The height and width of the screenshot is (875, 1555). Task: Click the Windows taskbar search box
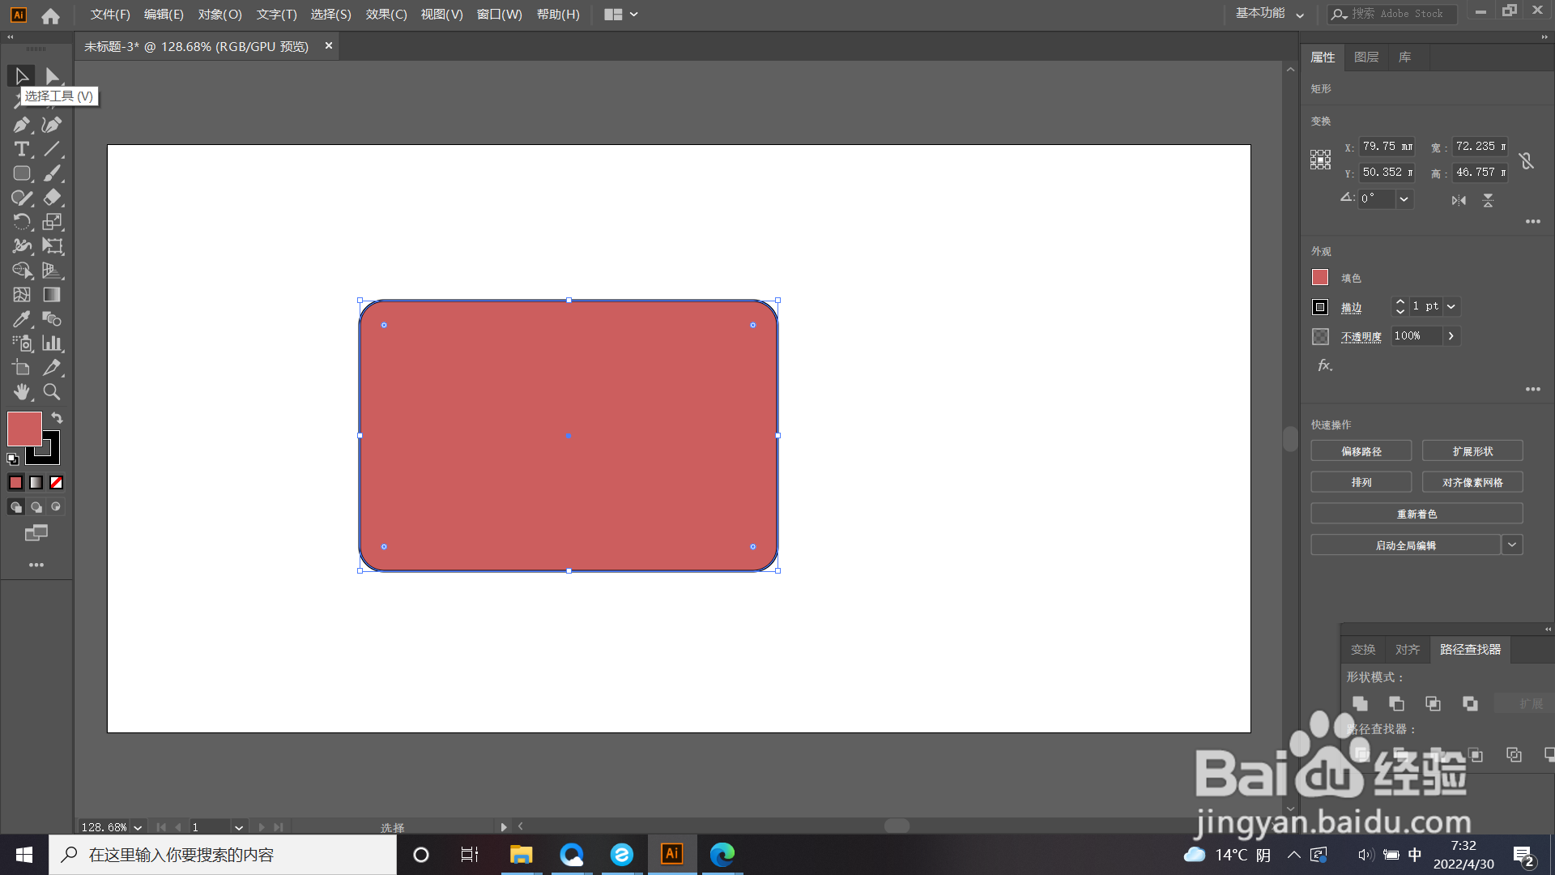click(223, 855)
